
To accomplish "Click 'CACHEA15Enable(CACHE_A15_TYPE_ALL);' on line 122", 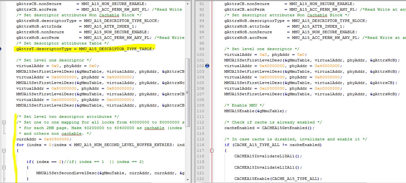I will point(278,179).
